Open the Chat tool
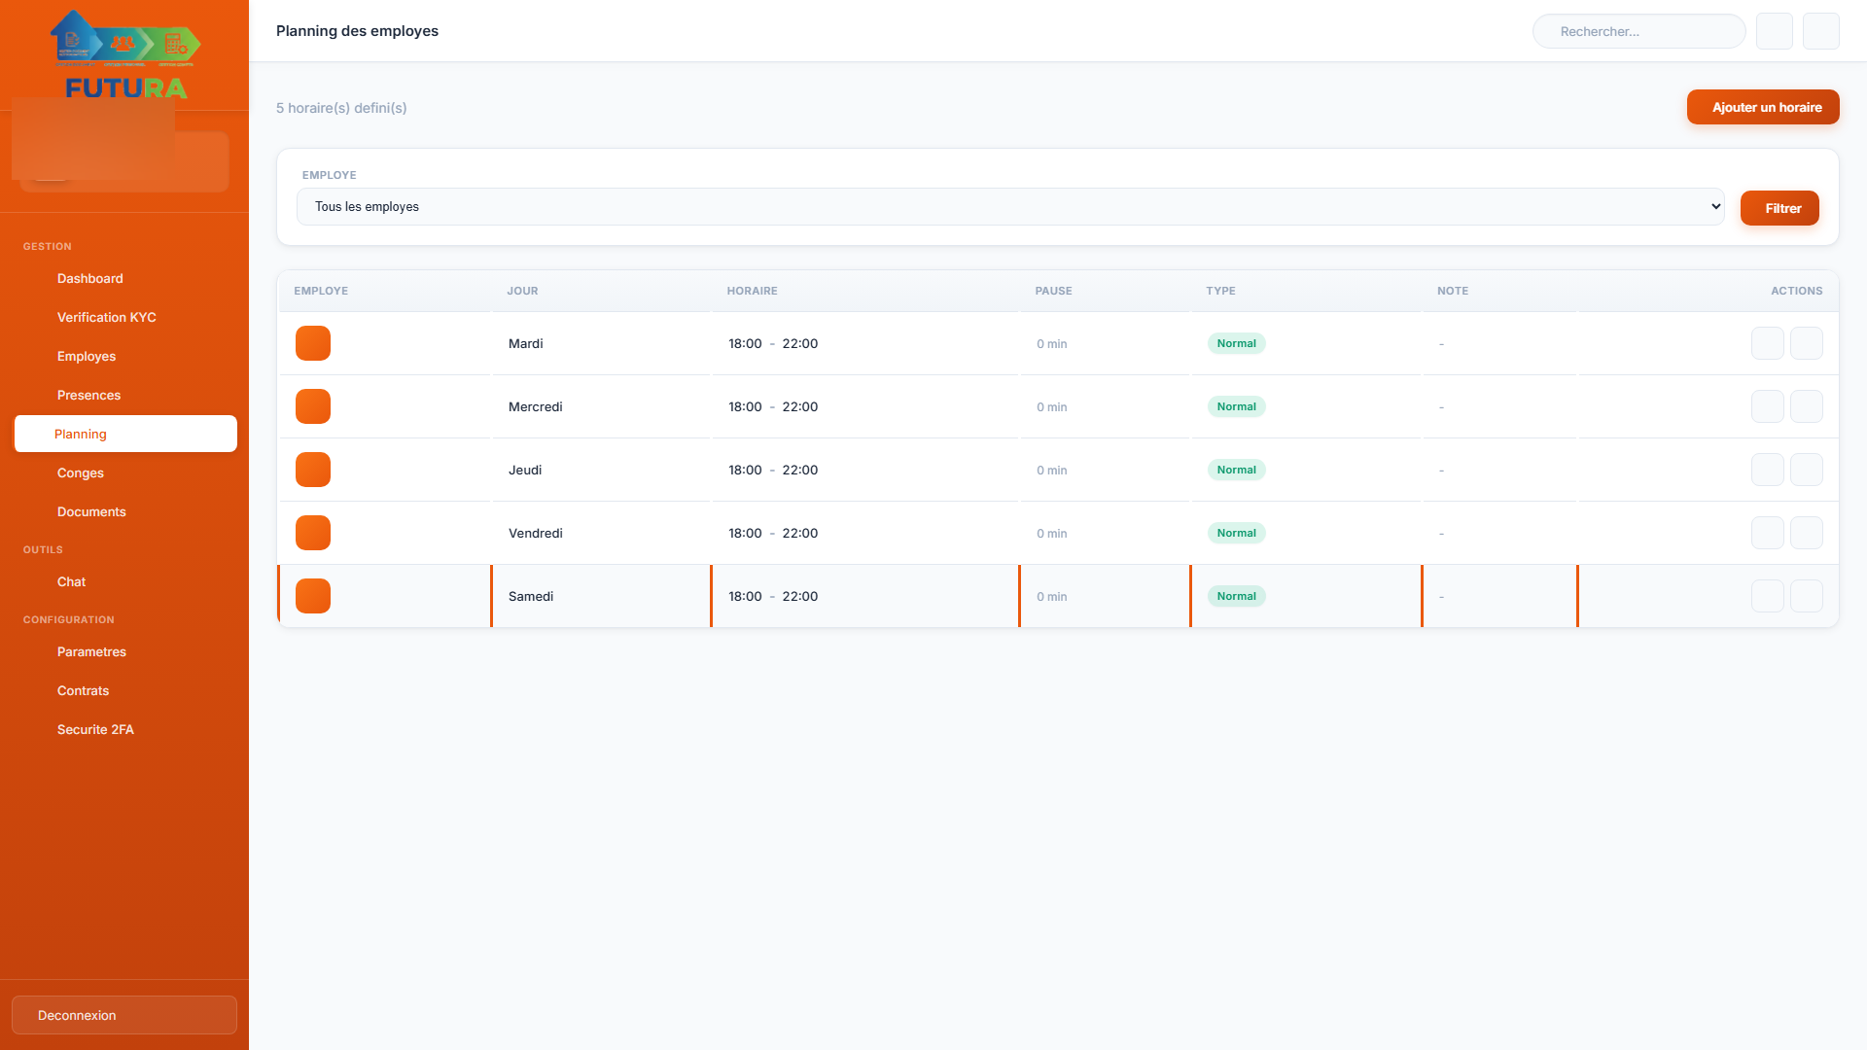This screenshot has height=1050, width=1867. coord(71,581)
